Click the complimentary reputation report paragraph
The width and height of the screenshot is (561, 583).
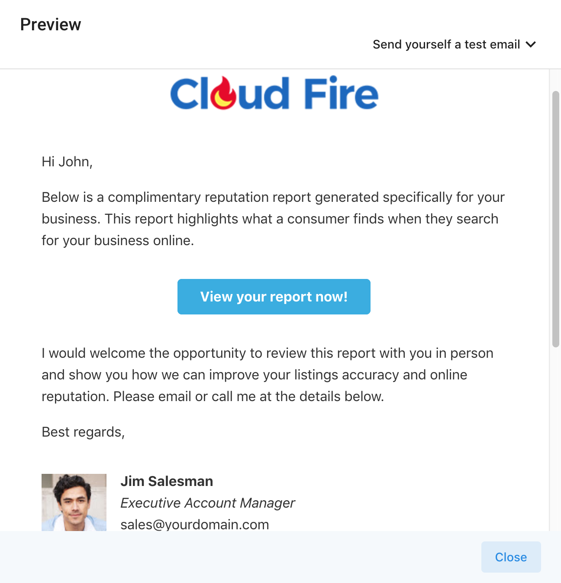coord(273,219)
